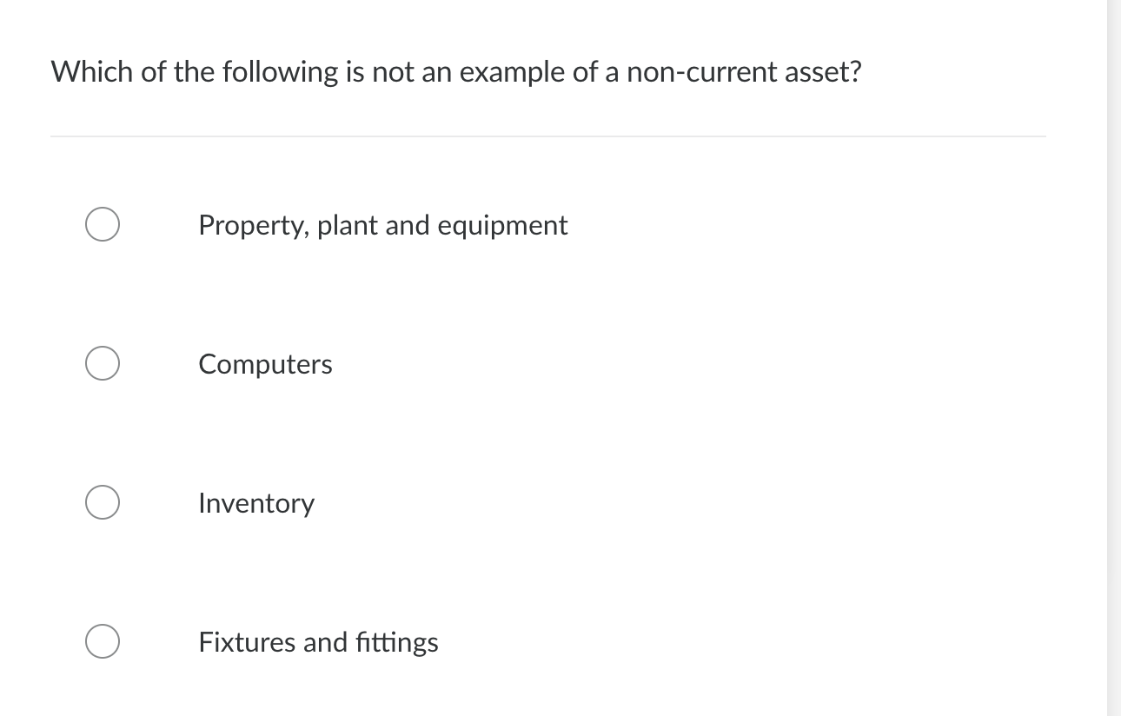The height and width of the screenshot is (716, 1121).
Task: Select the radio button for Property, plant and equipment
Action: pos(102,224)
